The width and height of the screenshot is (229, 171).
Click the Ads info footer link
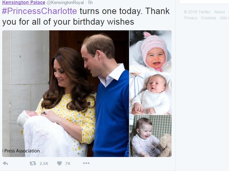click(224, 18)
